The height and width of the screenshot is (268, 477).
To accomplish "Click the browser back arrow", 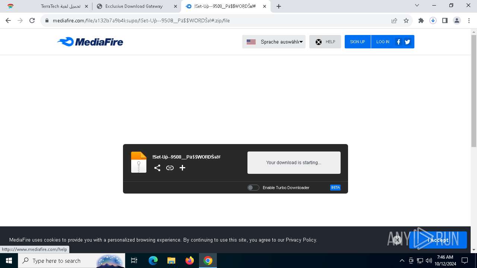I will tap(8, 20).
